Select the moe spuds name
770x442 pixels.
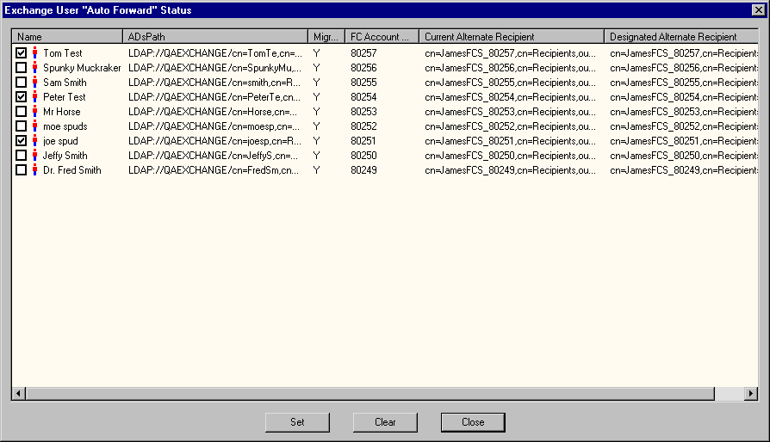click(65, 126)
